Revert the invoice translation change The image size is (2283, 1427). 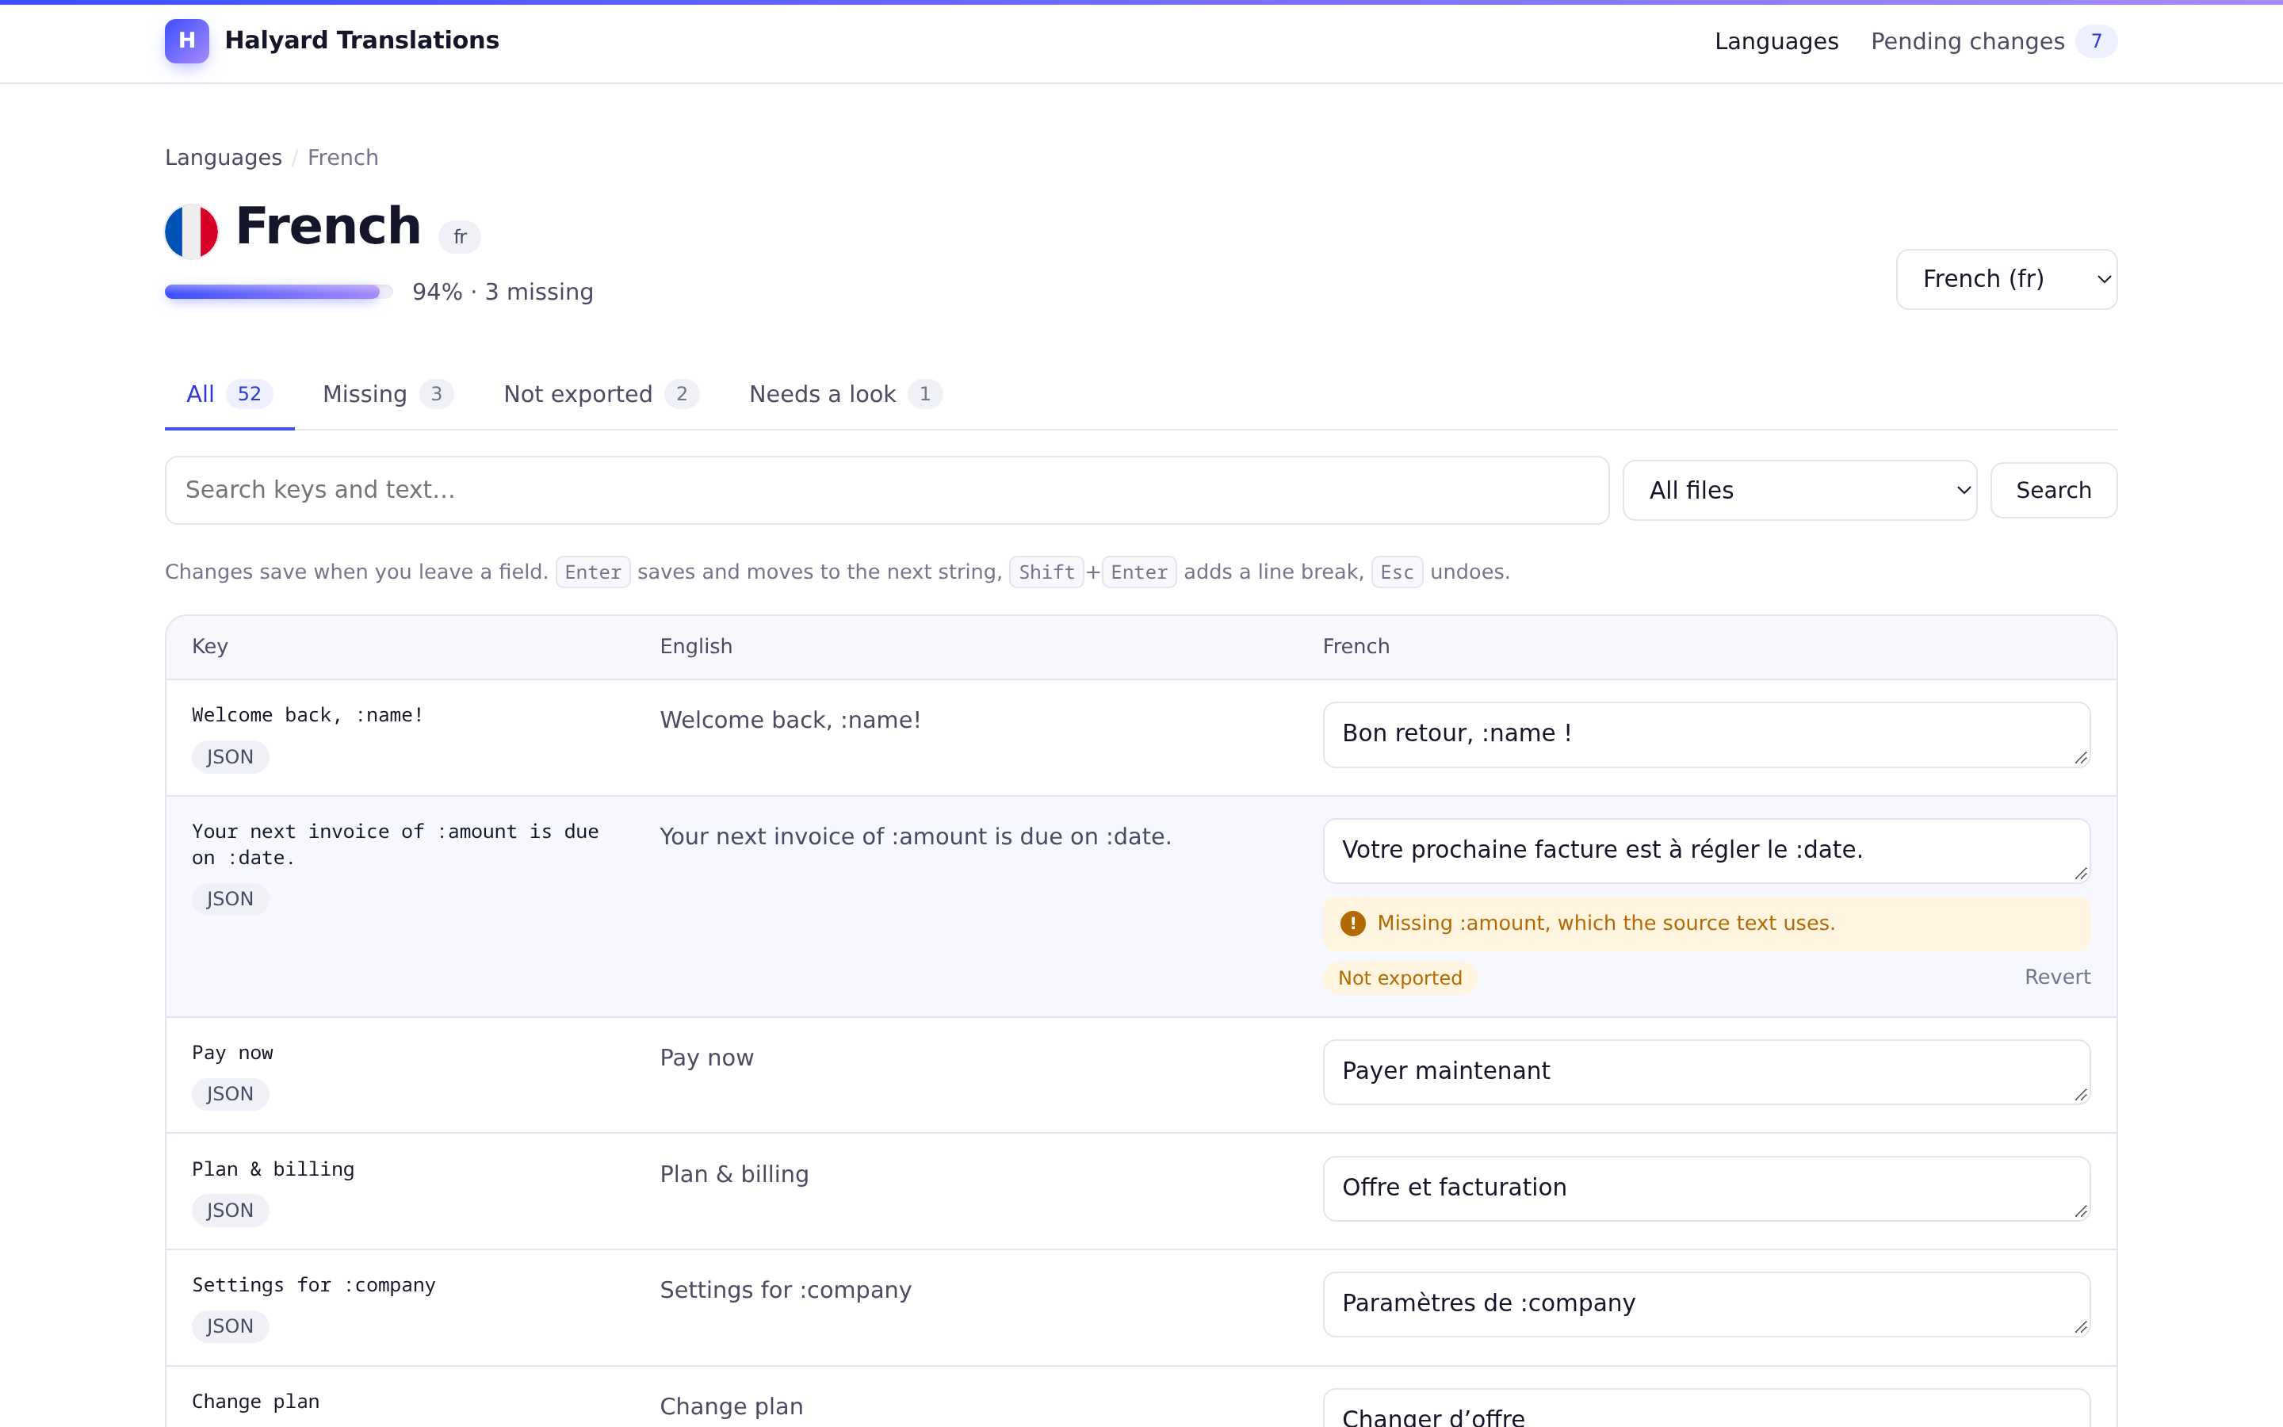(x=2056, y=977)
